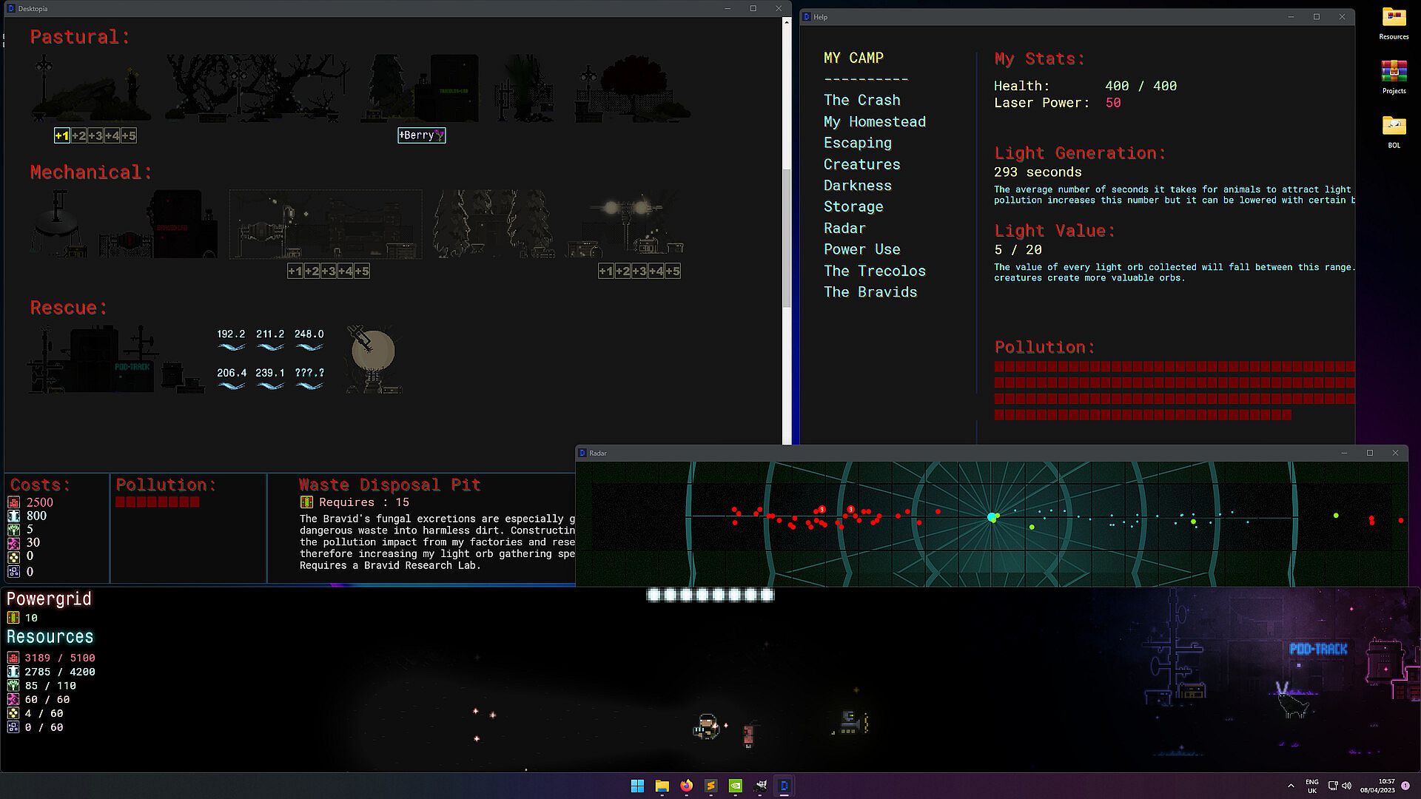This screenshot has height=799, width=1421.
Task: Open the Darkness help entry
Action: point(857,186)
